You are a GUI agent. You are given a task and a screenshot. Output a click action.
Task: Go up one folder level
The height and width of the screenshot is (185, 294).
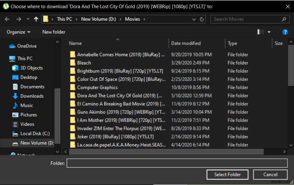click(x=36, y=19)
